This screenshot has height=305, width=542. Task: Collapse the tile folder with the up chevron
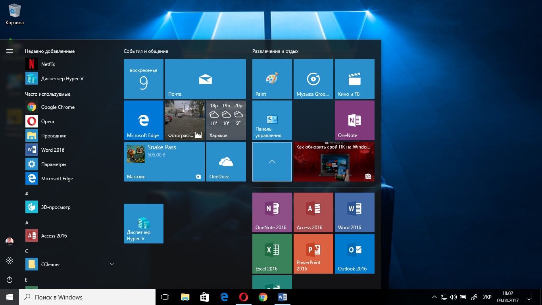[x=272, y=162]
